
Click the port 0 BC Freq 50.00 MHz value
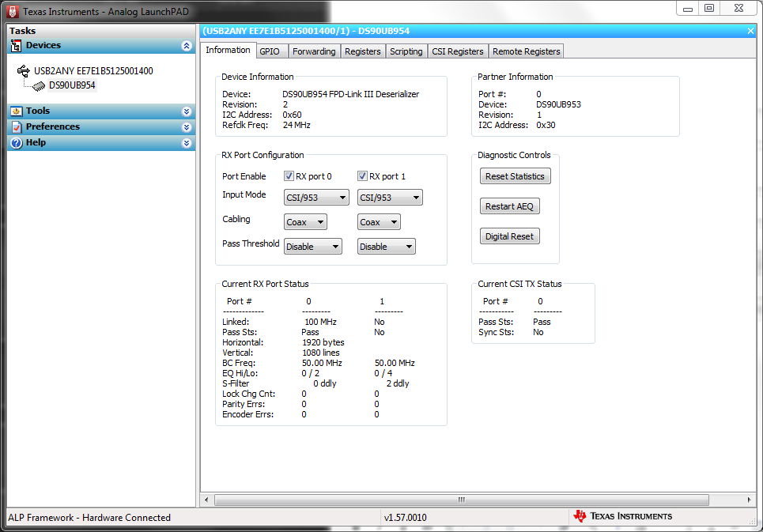(x=322, y=363)
